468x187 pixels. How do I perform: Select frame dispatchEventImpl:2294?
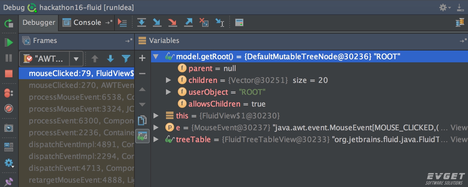click(x=76, y=156)
